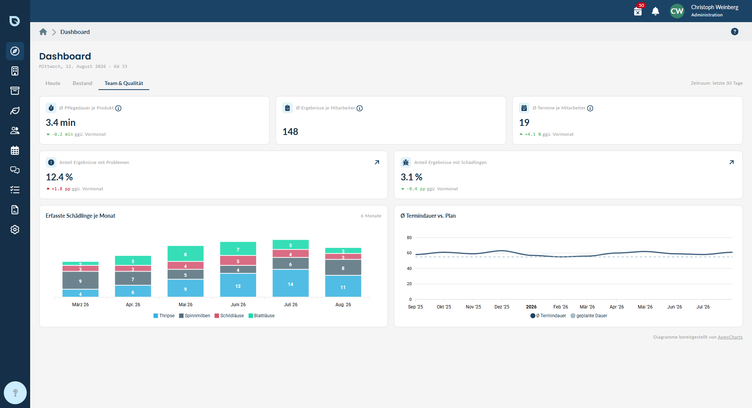Screen dimensions: 752x408
Task: Click Spinnmilben bar segment 9 in März 26
Action: [x=80, y=280]
